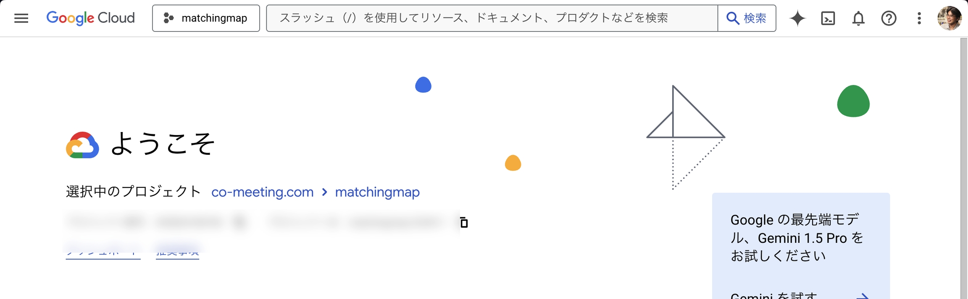Open the three-dot settings menu
Screen dimensions: 968x299
click(x=919, y=18)
